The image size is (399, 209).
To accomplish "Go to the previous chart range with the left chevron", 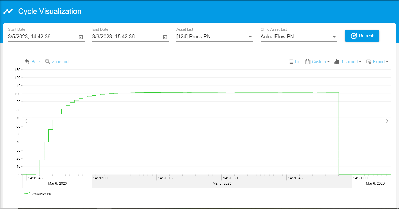I will pos(26,121).
